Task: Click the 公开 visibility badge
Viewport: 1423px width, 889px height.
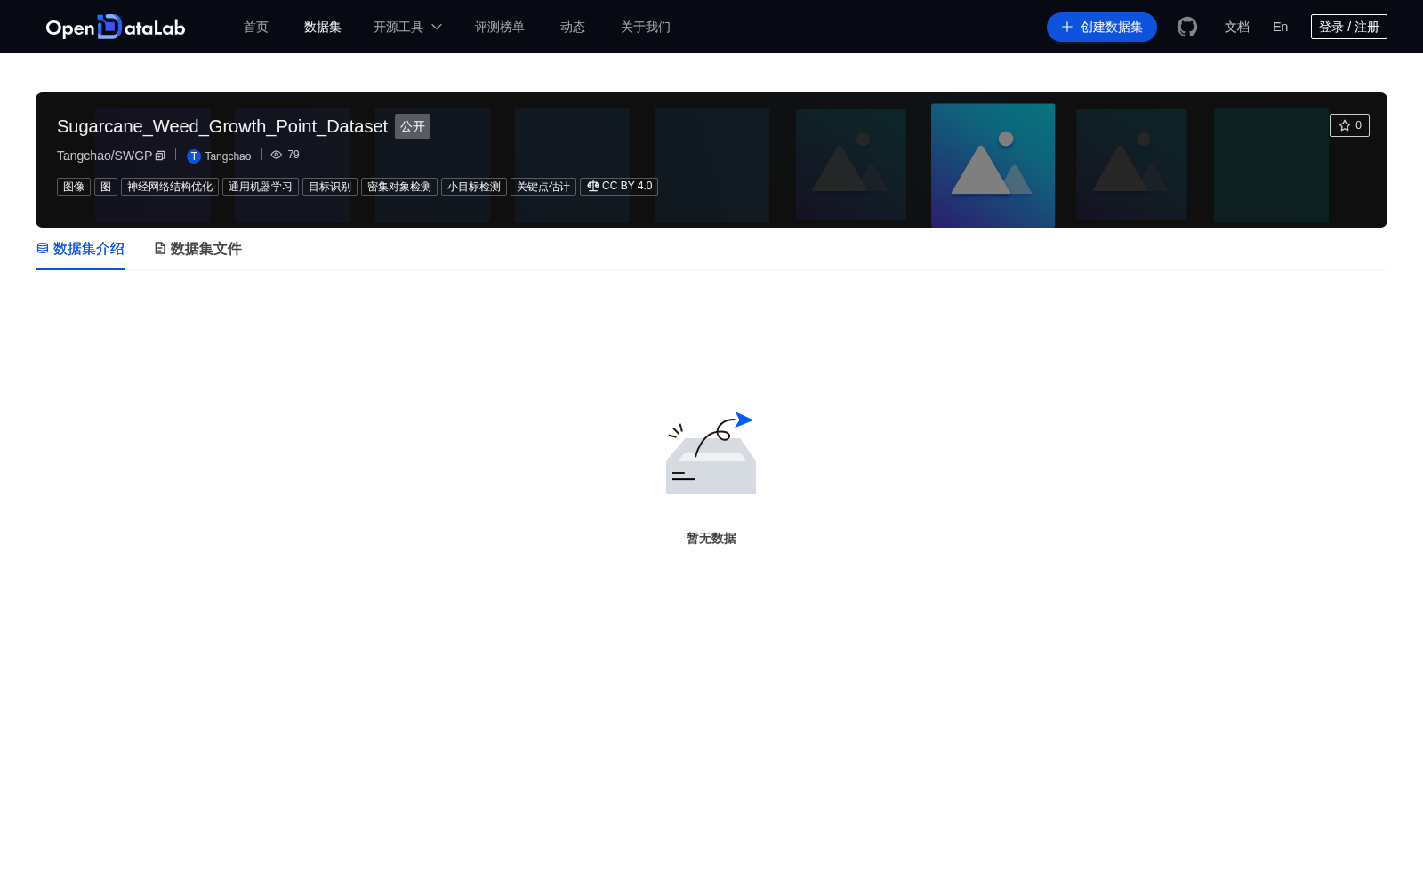Action: click(x=413, y=126)
